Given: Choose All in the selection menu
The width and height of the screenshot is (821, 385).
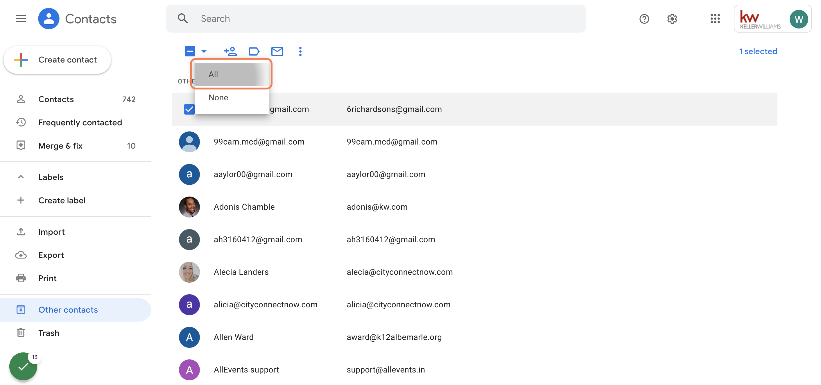Looking at the screenshot, I should tap(232, 74).
